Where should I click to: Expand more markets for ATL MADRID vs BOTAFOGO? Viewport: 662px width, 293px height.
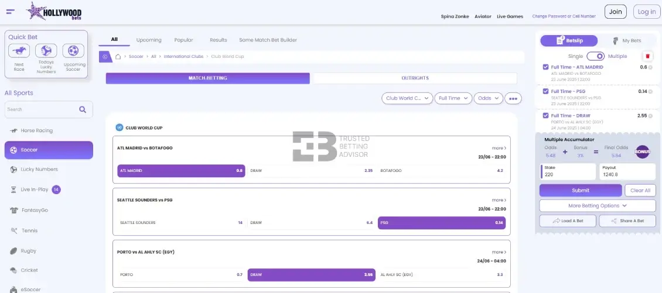499,148
